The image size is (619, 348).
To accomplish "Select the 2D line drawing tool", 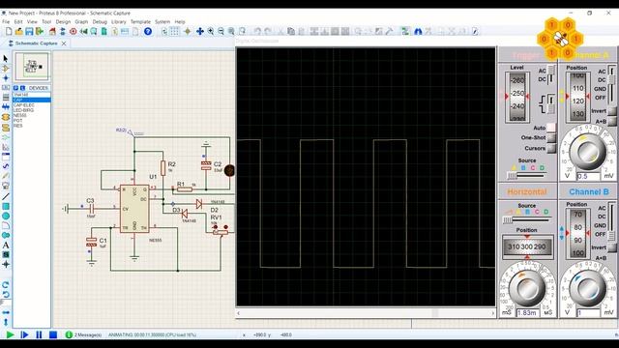I will pyautogui.click(x=6, y=196).
